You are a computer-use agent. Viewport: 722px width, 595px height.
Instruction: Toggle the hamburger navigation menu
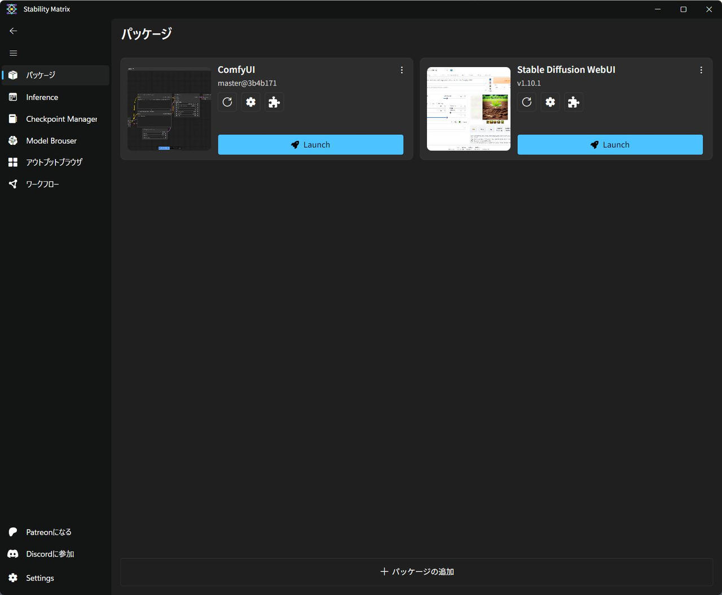point(14,53)
